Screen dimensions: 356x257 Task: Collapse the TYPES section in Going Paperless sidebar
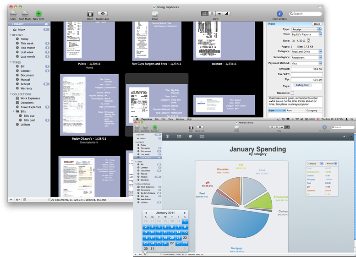pyautogui.click(x=11, y=62)
